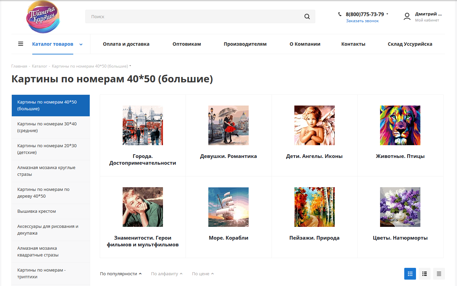The height and width of the screenshot is (286, 457).
Task: Toggle sorting by По алфавиту
Action: [x=167, y=274]
